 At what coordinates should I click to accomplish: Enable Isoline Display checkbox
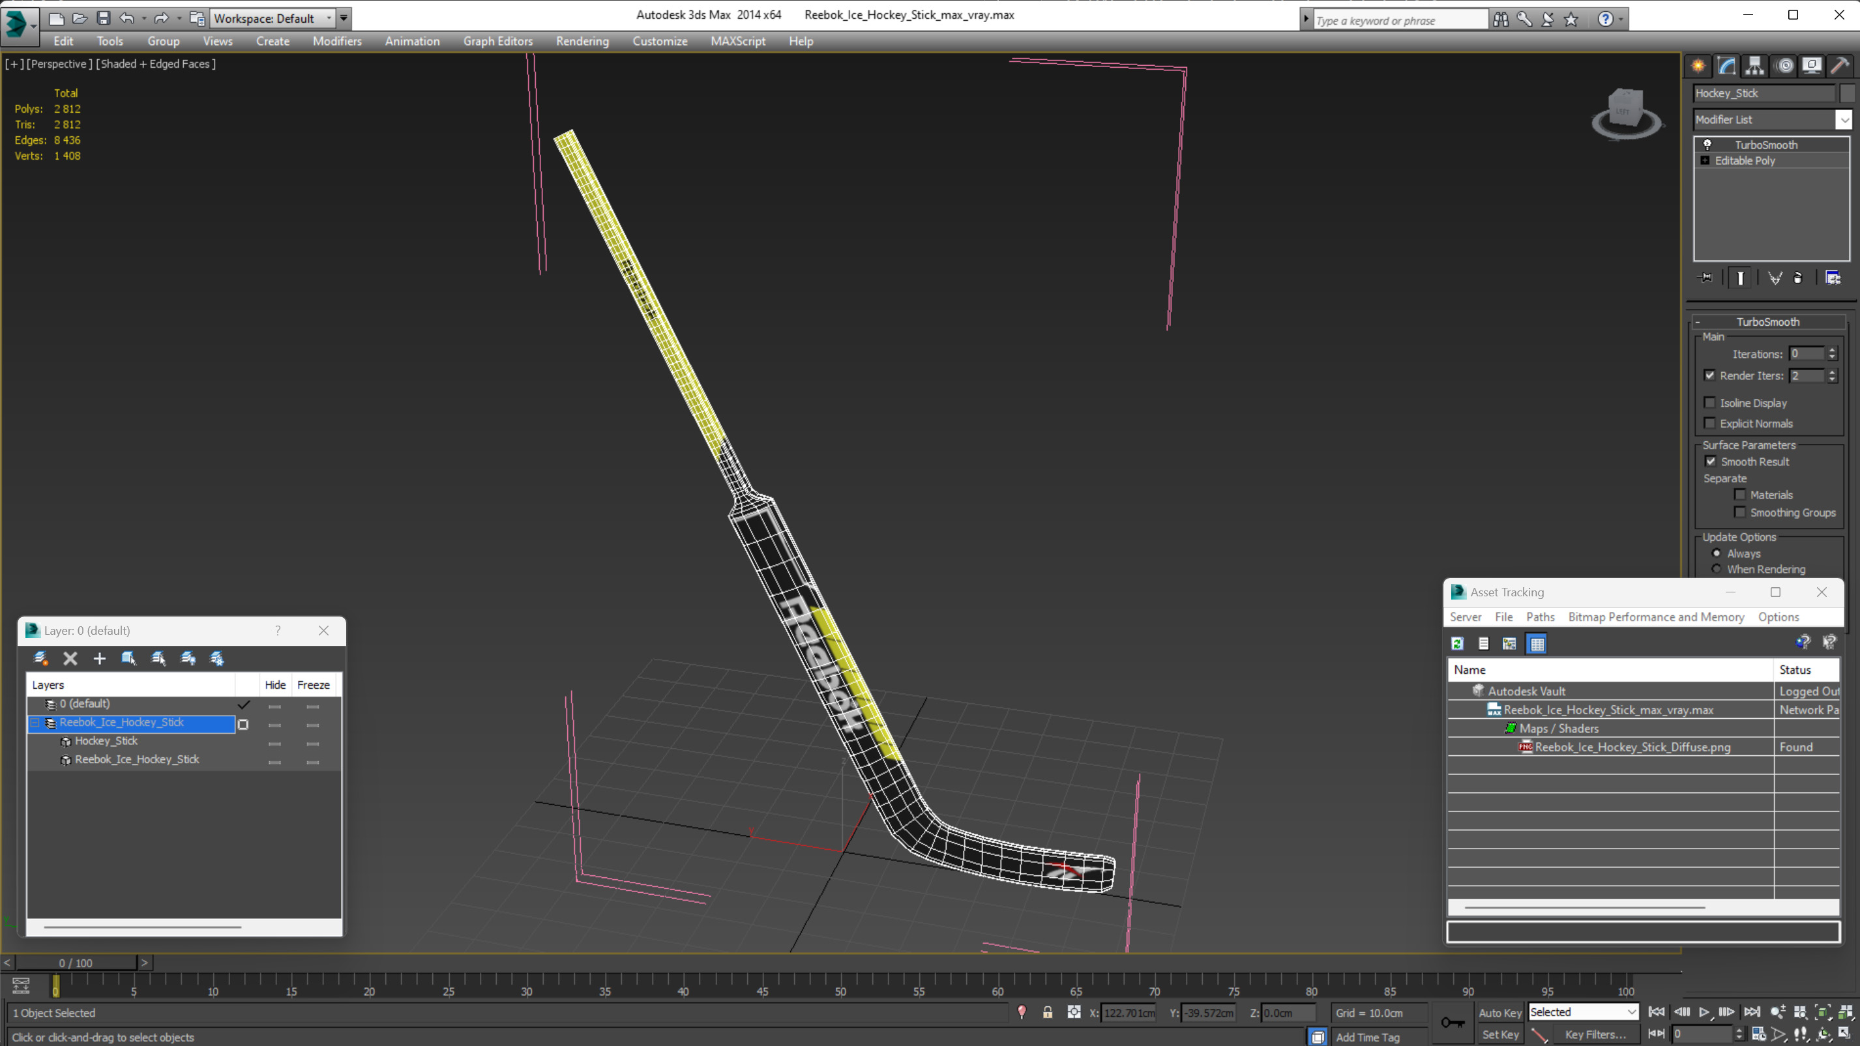(1709, 403)
